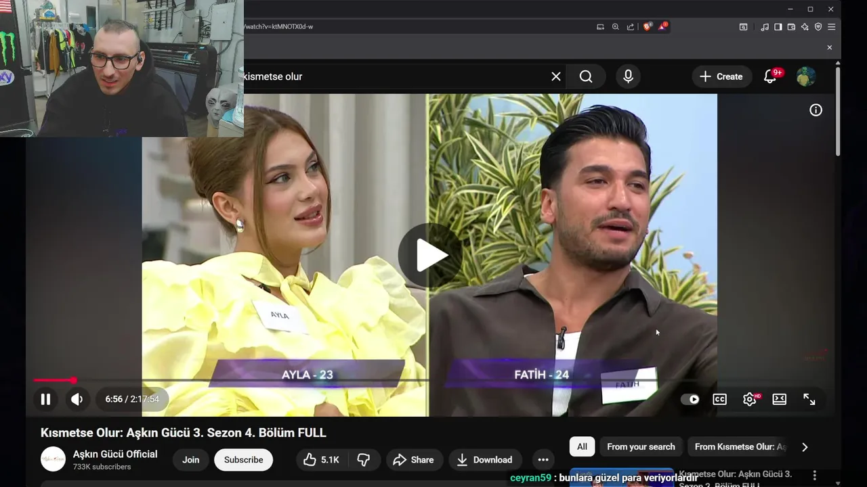Image resolution: width=867 pixels, height=487 pixels.
Task: Open Aşkın Gücü Official channel avatar
Action: 53,459
